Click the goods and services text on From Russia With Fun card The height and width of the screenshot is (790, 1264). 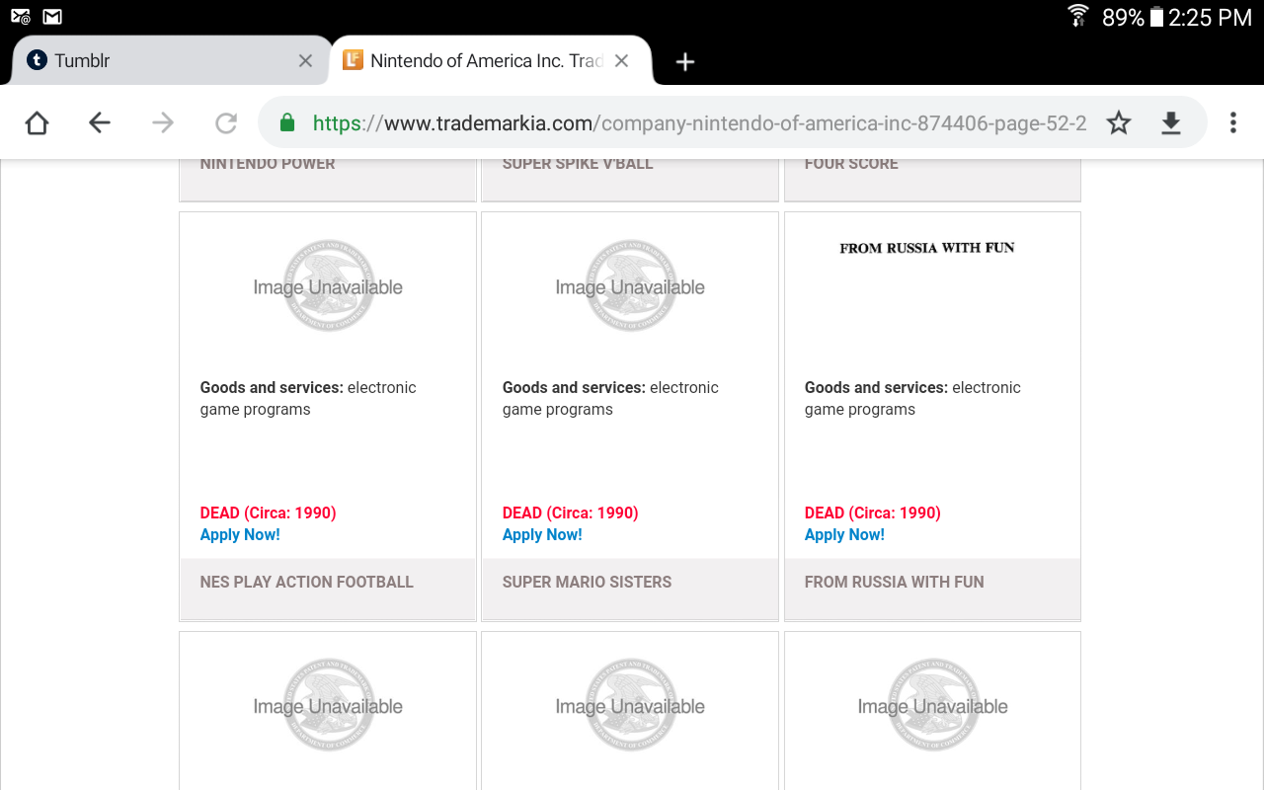coord(912,398)
